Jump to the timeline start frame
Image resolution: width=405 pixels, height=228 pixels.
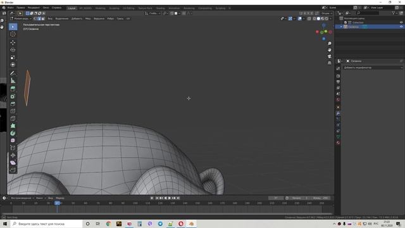pos(157,198)
